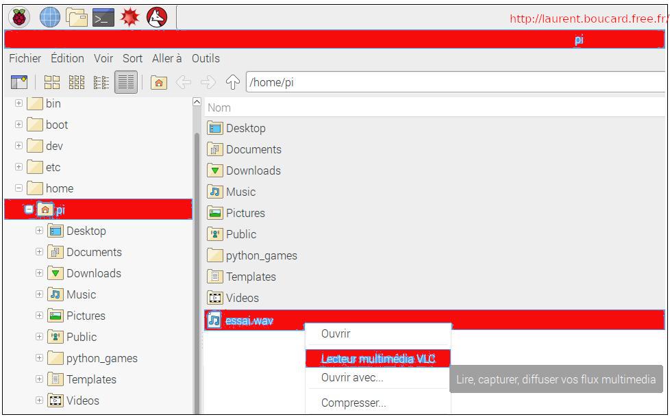
Task: Open the Sort menu
Action: [x=132, y=58]
